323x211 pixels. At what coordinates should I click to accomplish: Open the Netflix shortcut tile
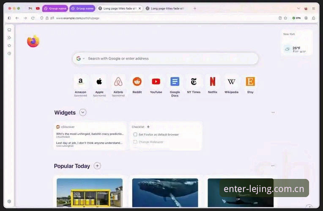(213, 84)
